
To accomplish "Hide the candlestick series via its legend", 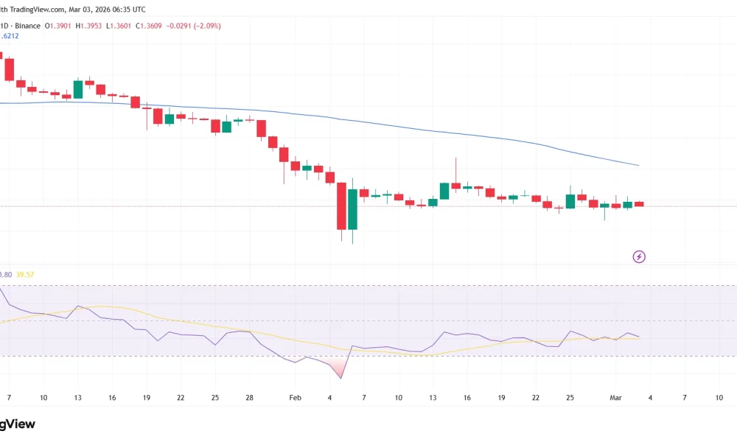I will pos(22,24).
